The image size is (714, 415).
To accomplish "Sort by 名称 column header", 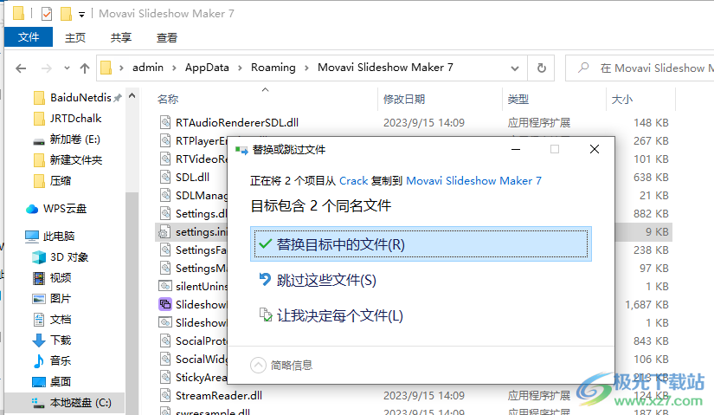I will point(168,99).
